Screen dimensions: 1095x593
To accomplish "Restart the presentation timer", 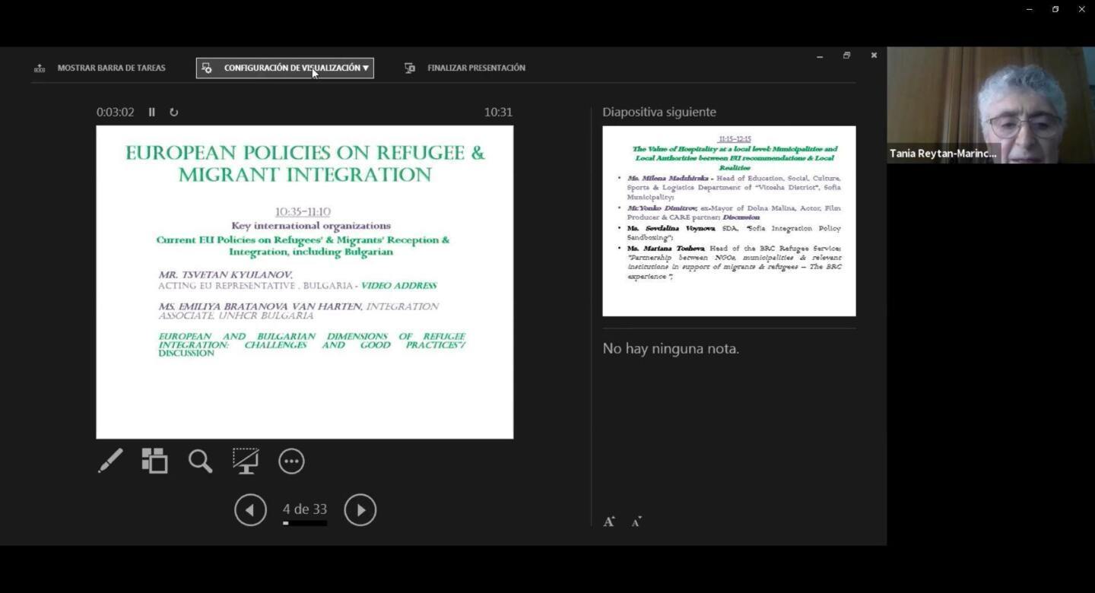I will point(173,112).
